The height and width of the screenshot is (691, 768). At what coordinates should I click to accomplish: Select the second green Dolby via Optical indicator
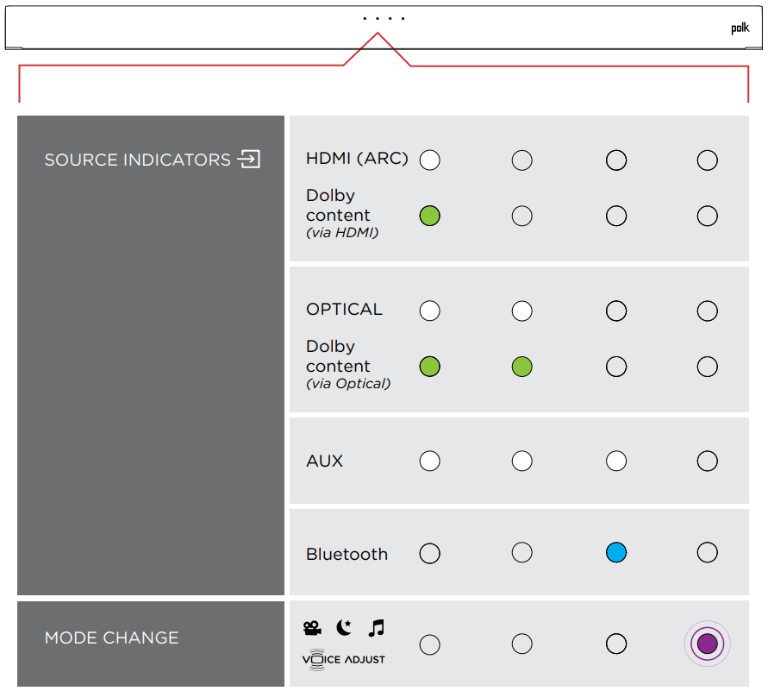[x=521, y=367]
